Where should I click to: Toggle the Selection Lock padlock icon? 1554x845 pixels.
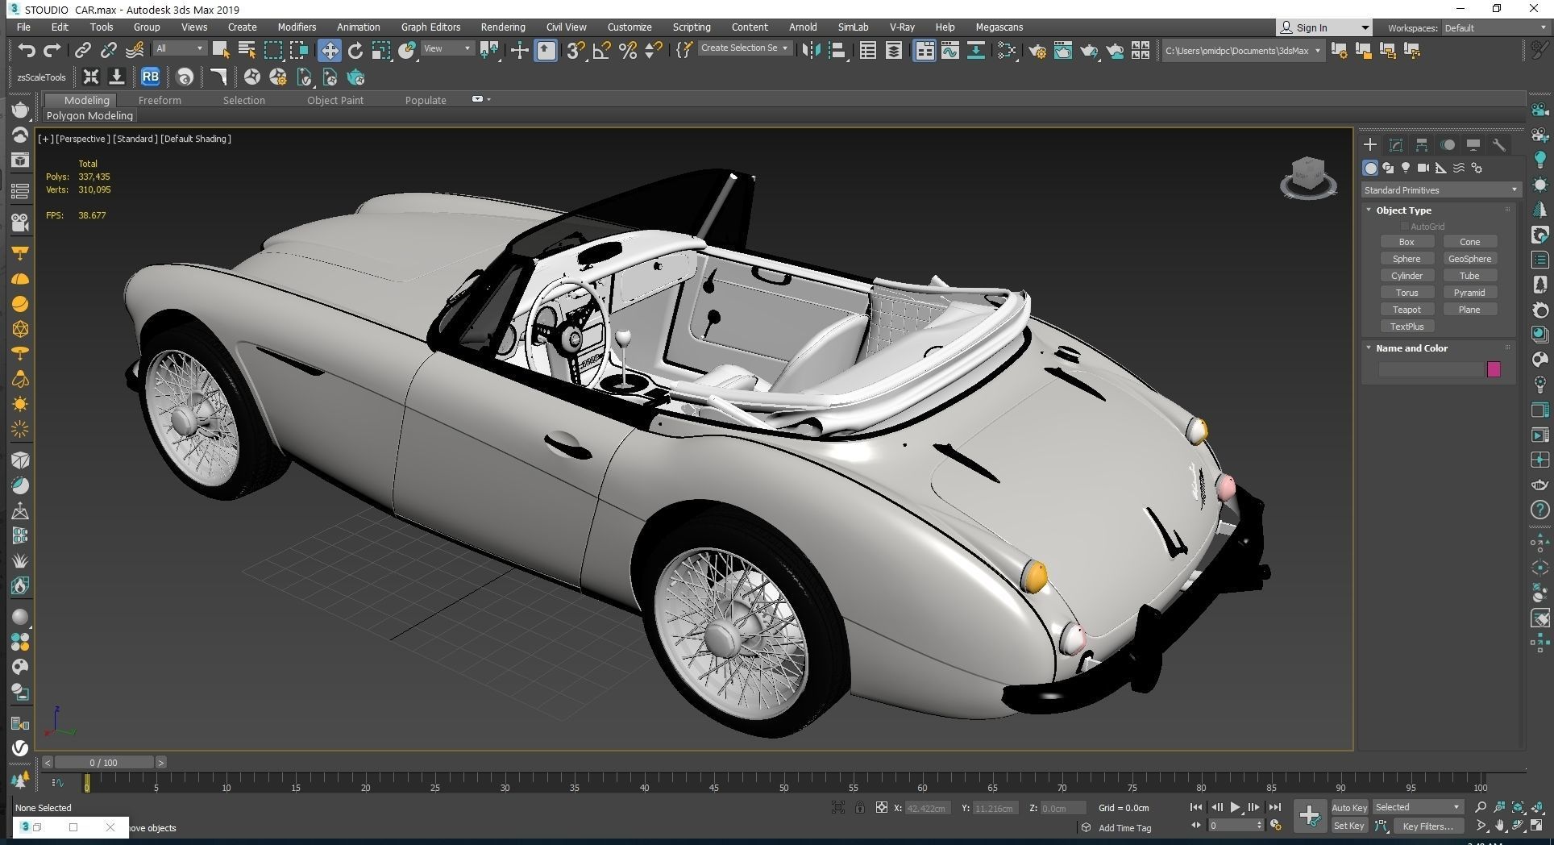click(860, 807)
